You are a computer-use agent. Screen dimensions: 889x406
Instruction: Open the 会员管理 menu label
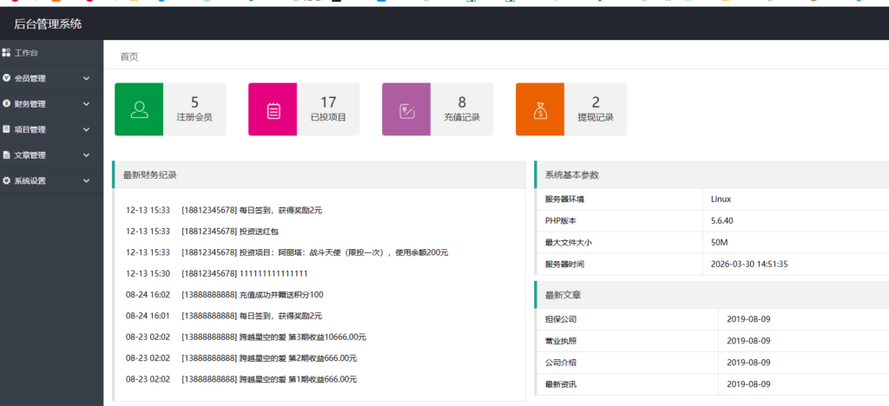click(30, 78)
